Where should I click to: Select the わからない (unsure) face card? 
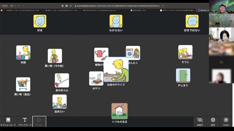point(116,21)
